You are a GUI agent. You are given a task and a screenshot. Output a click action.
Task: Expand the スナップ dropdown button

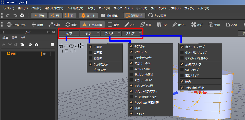tap(132, 33)
